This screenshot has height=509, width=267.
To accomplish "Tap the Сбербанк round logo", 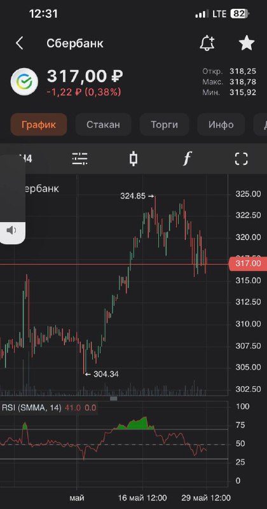I will (x=24, y=81).
